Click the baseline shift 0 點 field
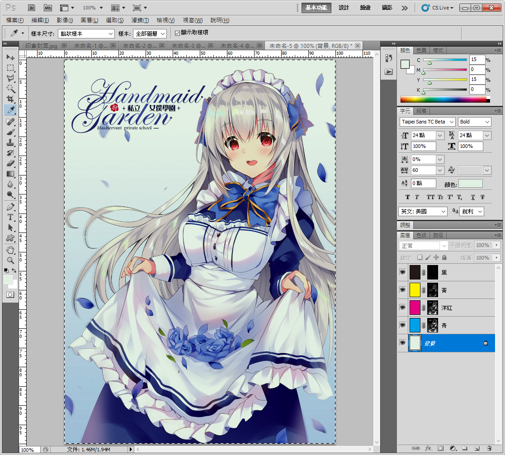The image size is (505, 455). click(424, 183)
